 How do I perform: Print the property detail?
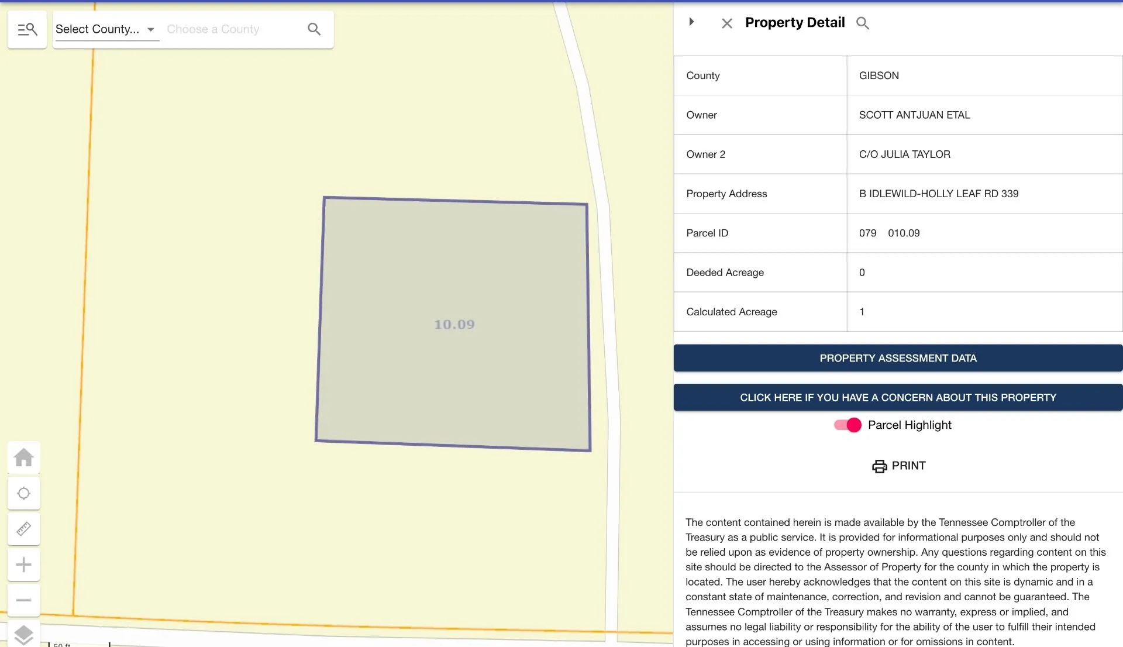(898, 466)
